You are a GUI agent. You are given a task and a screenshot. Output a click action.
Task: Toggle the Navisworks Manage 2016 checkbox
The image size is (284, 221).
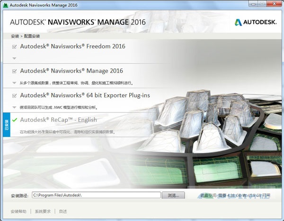(x=14, y=71)
